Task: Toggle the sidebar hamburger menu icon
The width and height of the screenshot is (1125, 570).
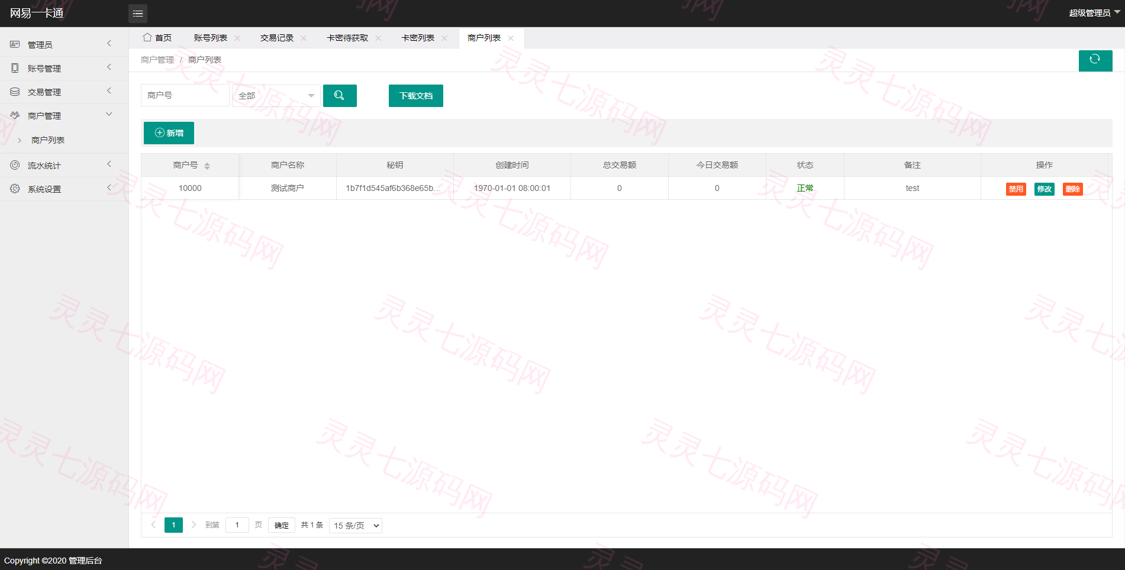Action: (x=138, y=13)
